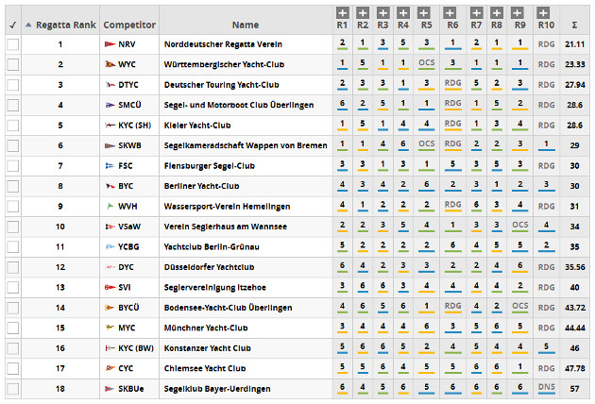The height and width of the screenshot is (404, 595).
Task: Select Segelkameradschaft Wappen von Bremen name
Action: pos(246,145)
